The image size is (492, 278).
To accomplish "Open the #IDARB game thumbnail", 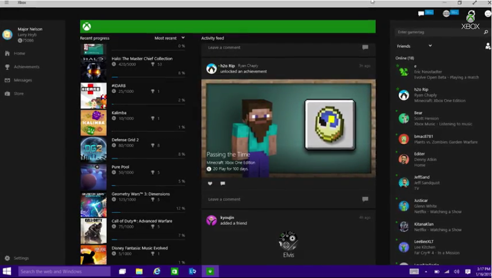I will tap(93, 96).
